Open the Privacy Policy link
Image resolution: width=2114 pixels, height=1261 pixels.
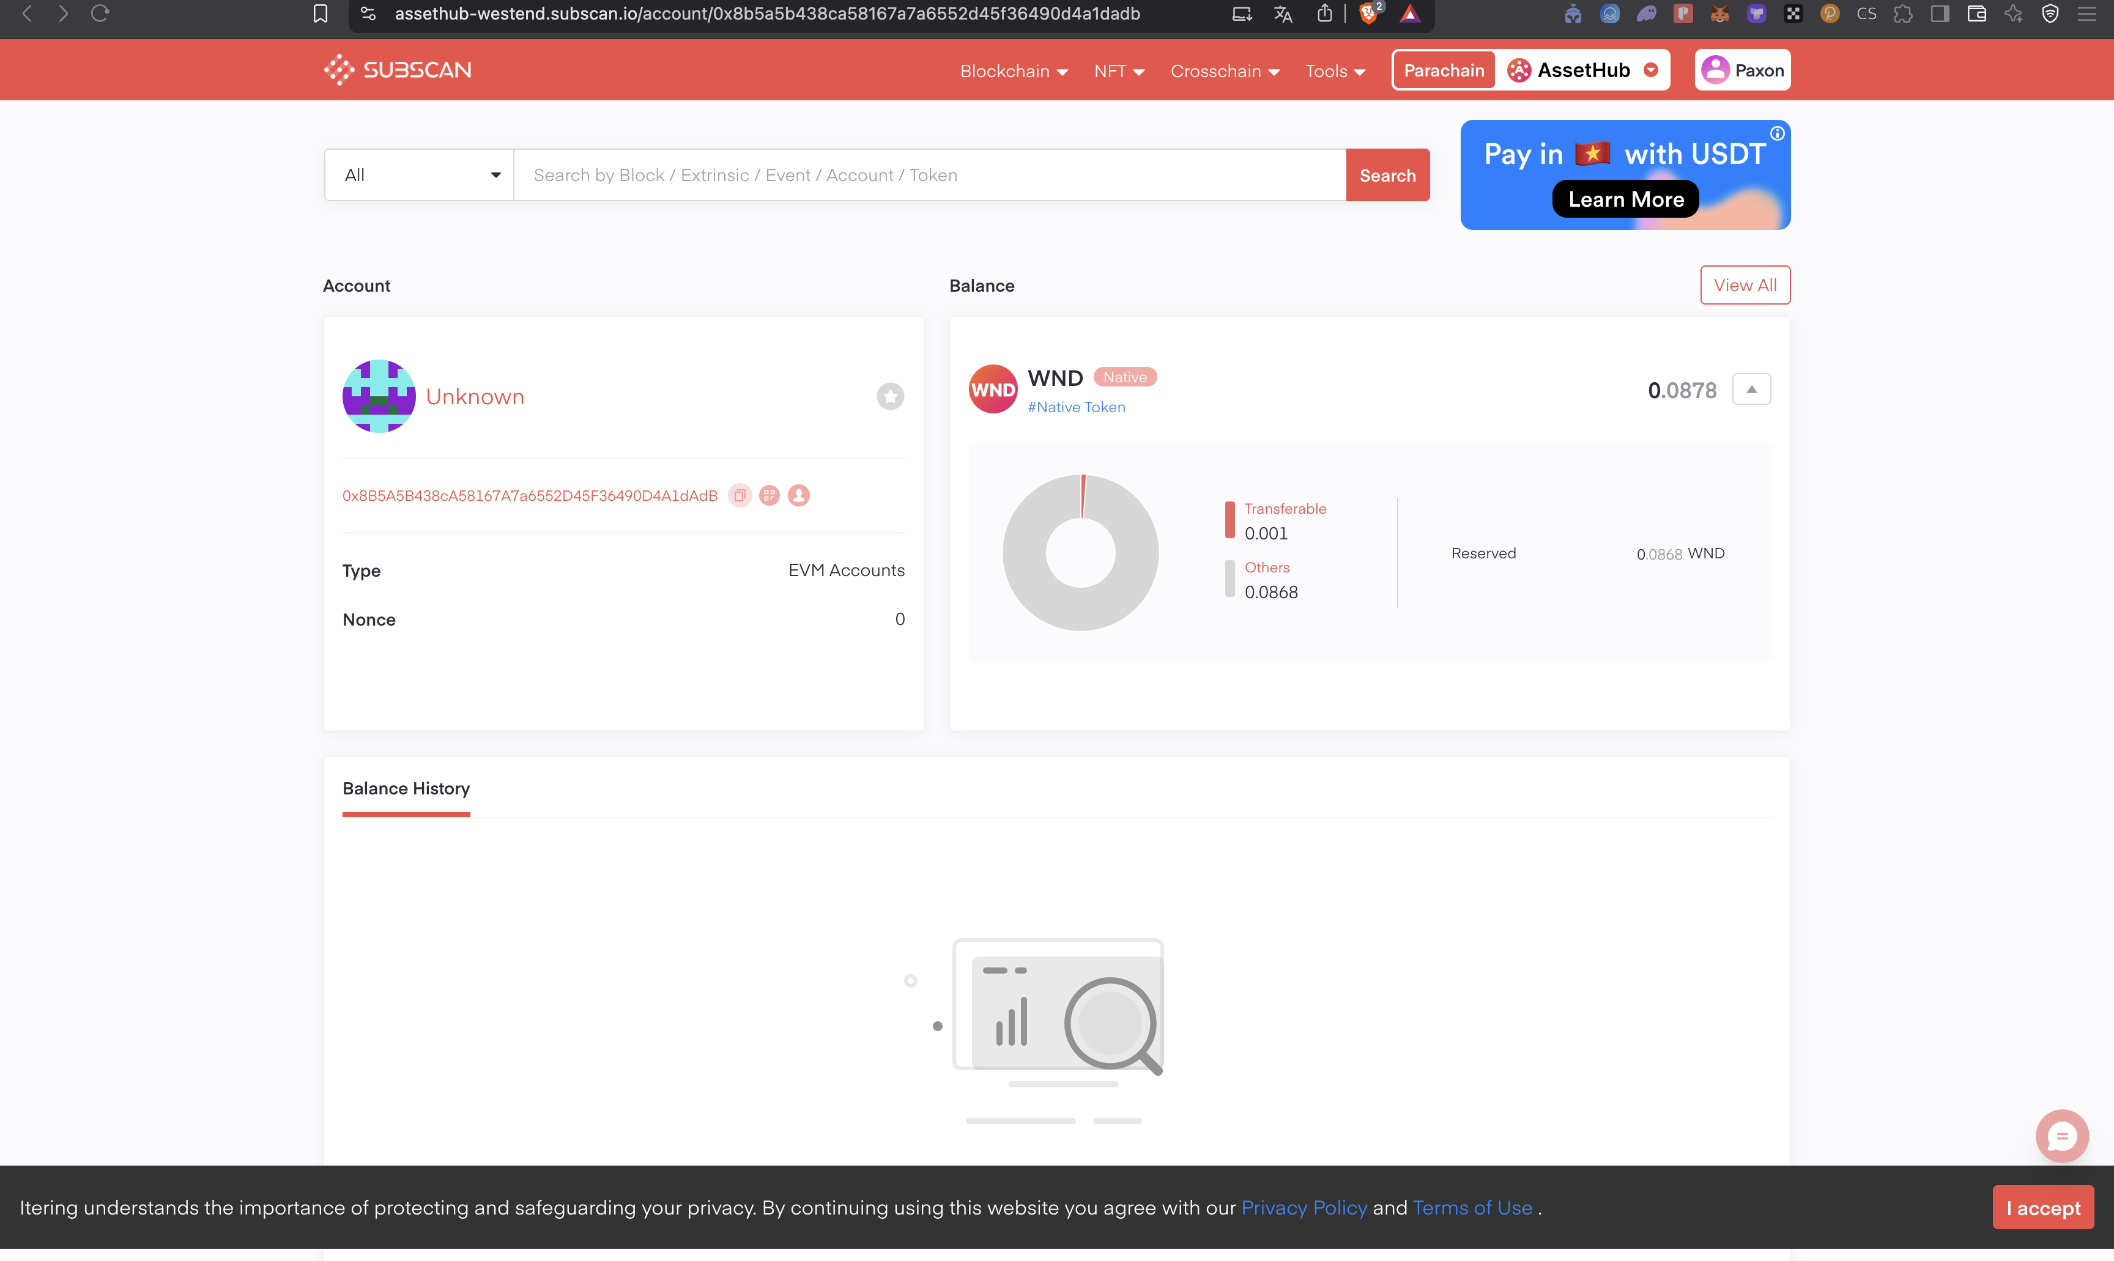[1304, 1207]
